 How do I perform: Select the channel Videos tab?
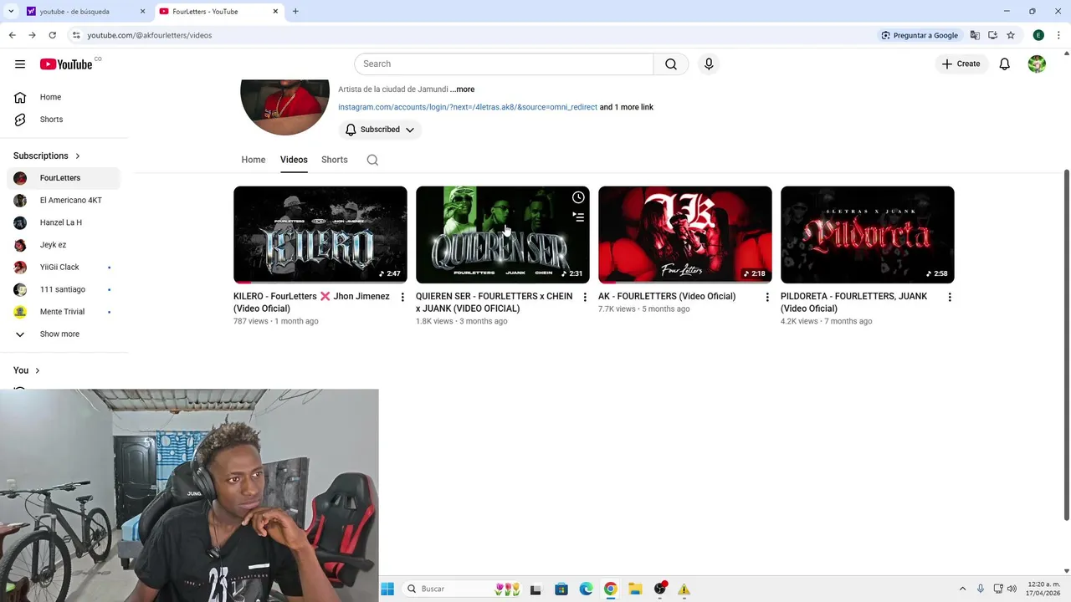tap(294, 160)
